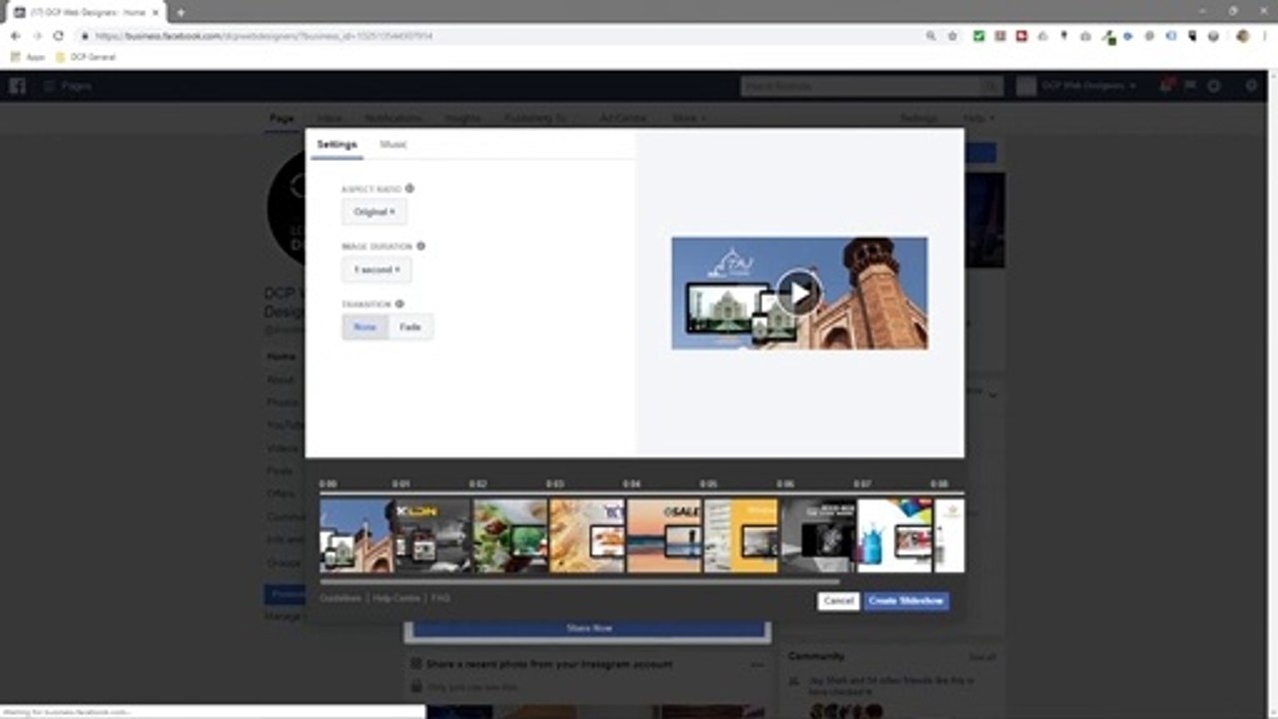Show Aspect Ratio info tooltip icon
The image size is (1278, 719).
[409, 188]
